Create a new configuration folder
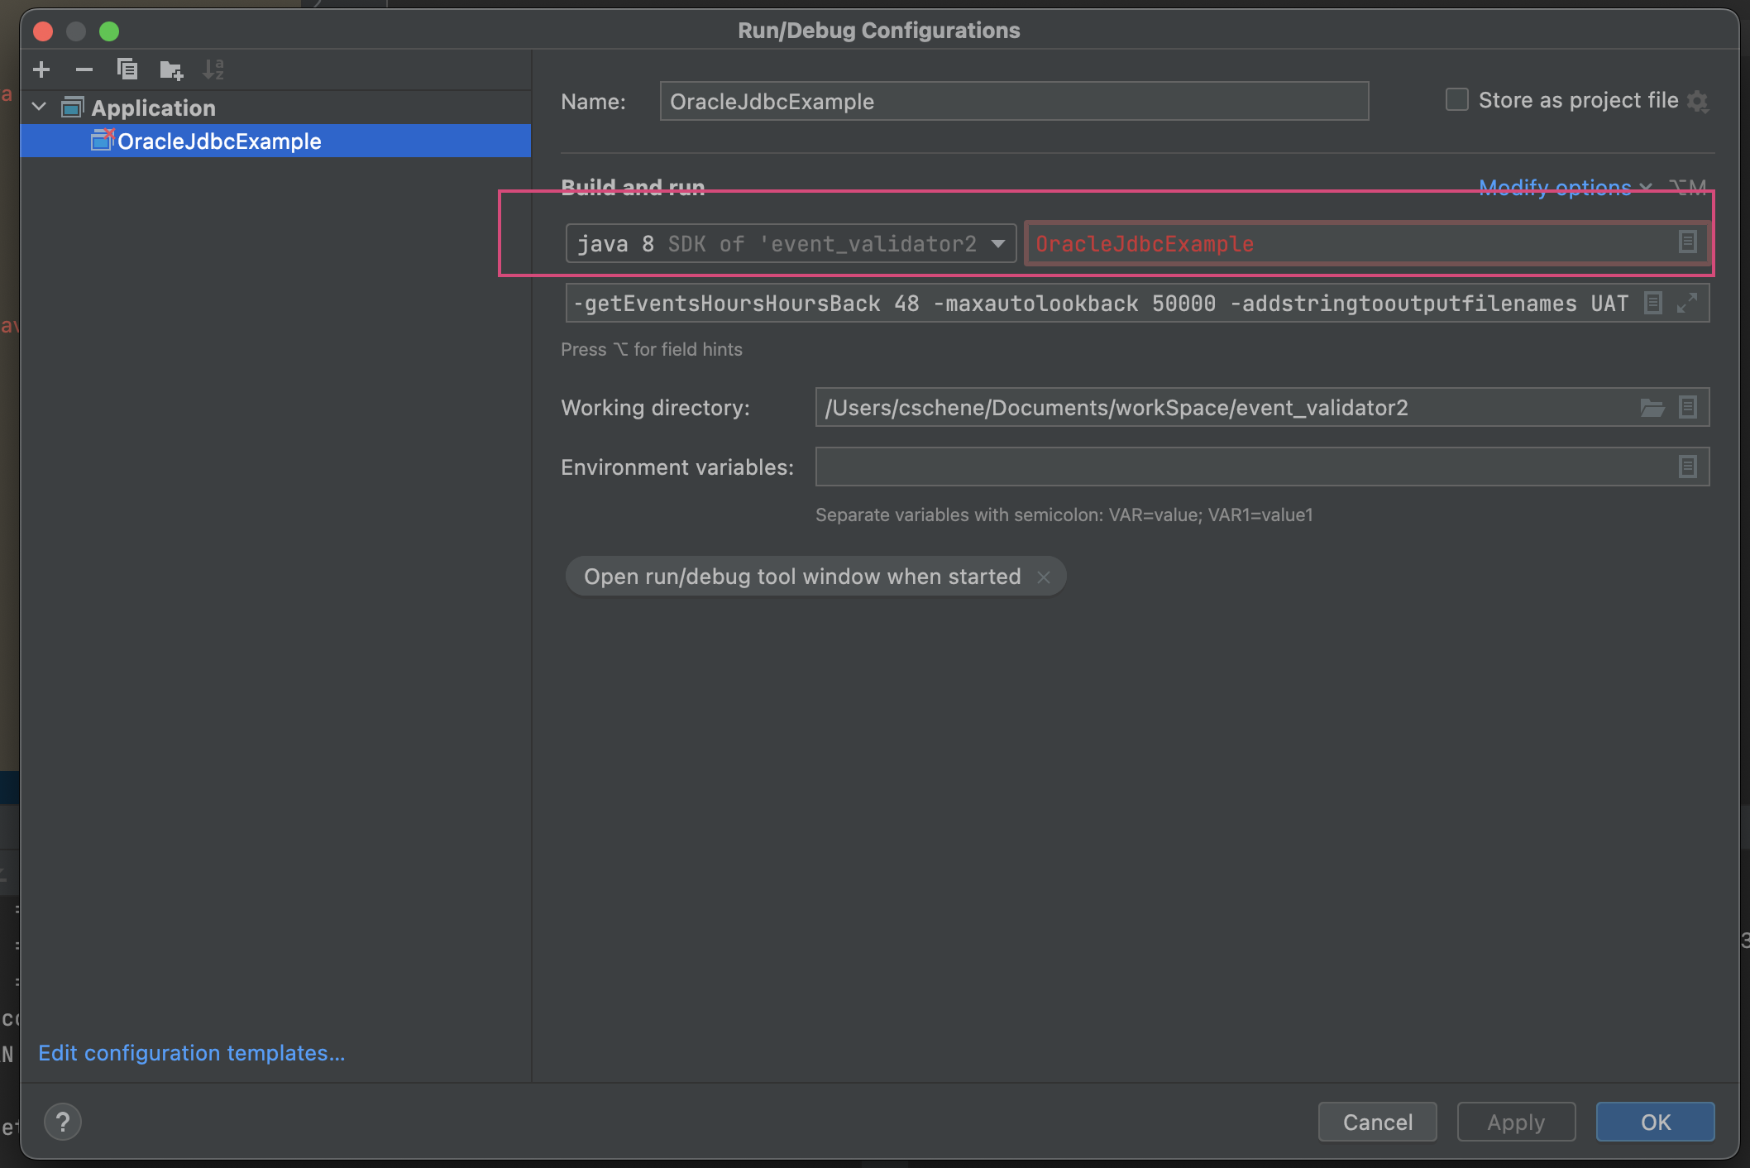1750x1168 pixels. [x=171, y=69]
